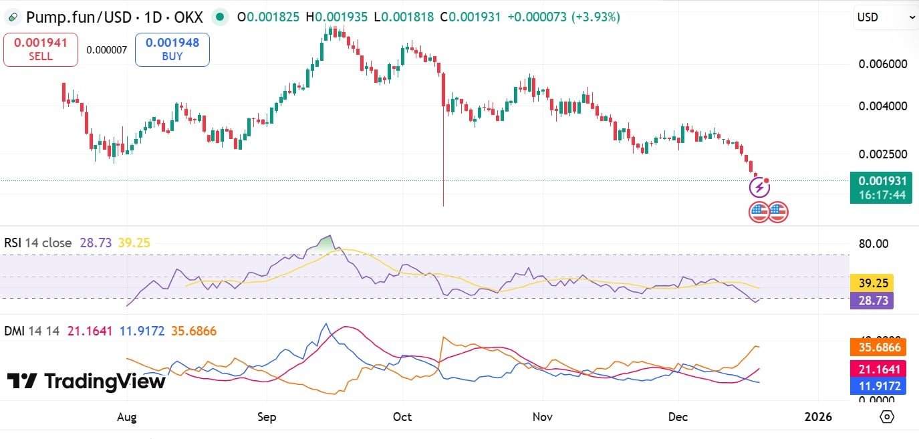Click the blue BUY 0.001948 button
The image size is (919, 439).
click(x=172, y=49)
